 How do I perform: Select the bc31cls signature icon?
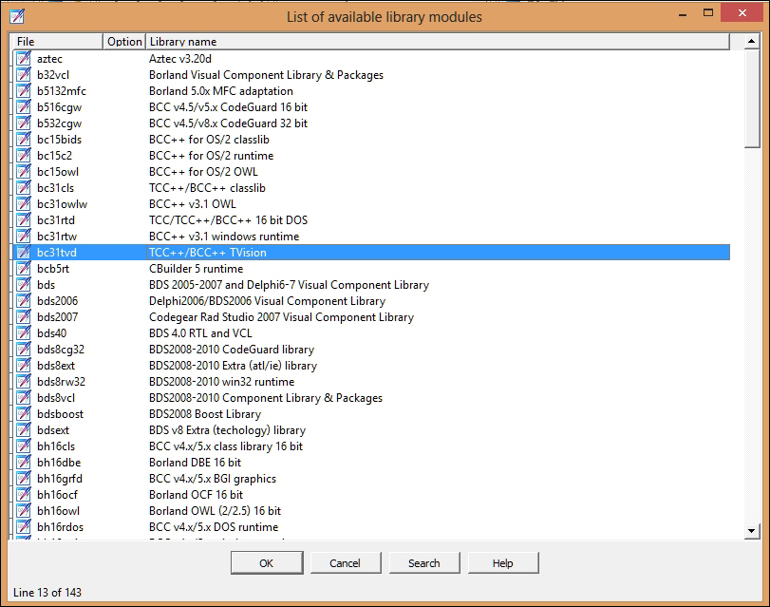pyautogui.click(x=23, y=188)
